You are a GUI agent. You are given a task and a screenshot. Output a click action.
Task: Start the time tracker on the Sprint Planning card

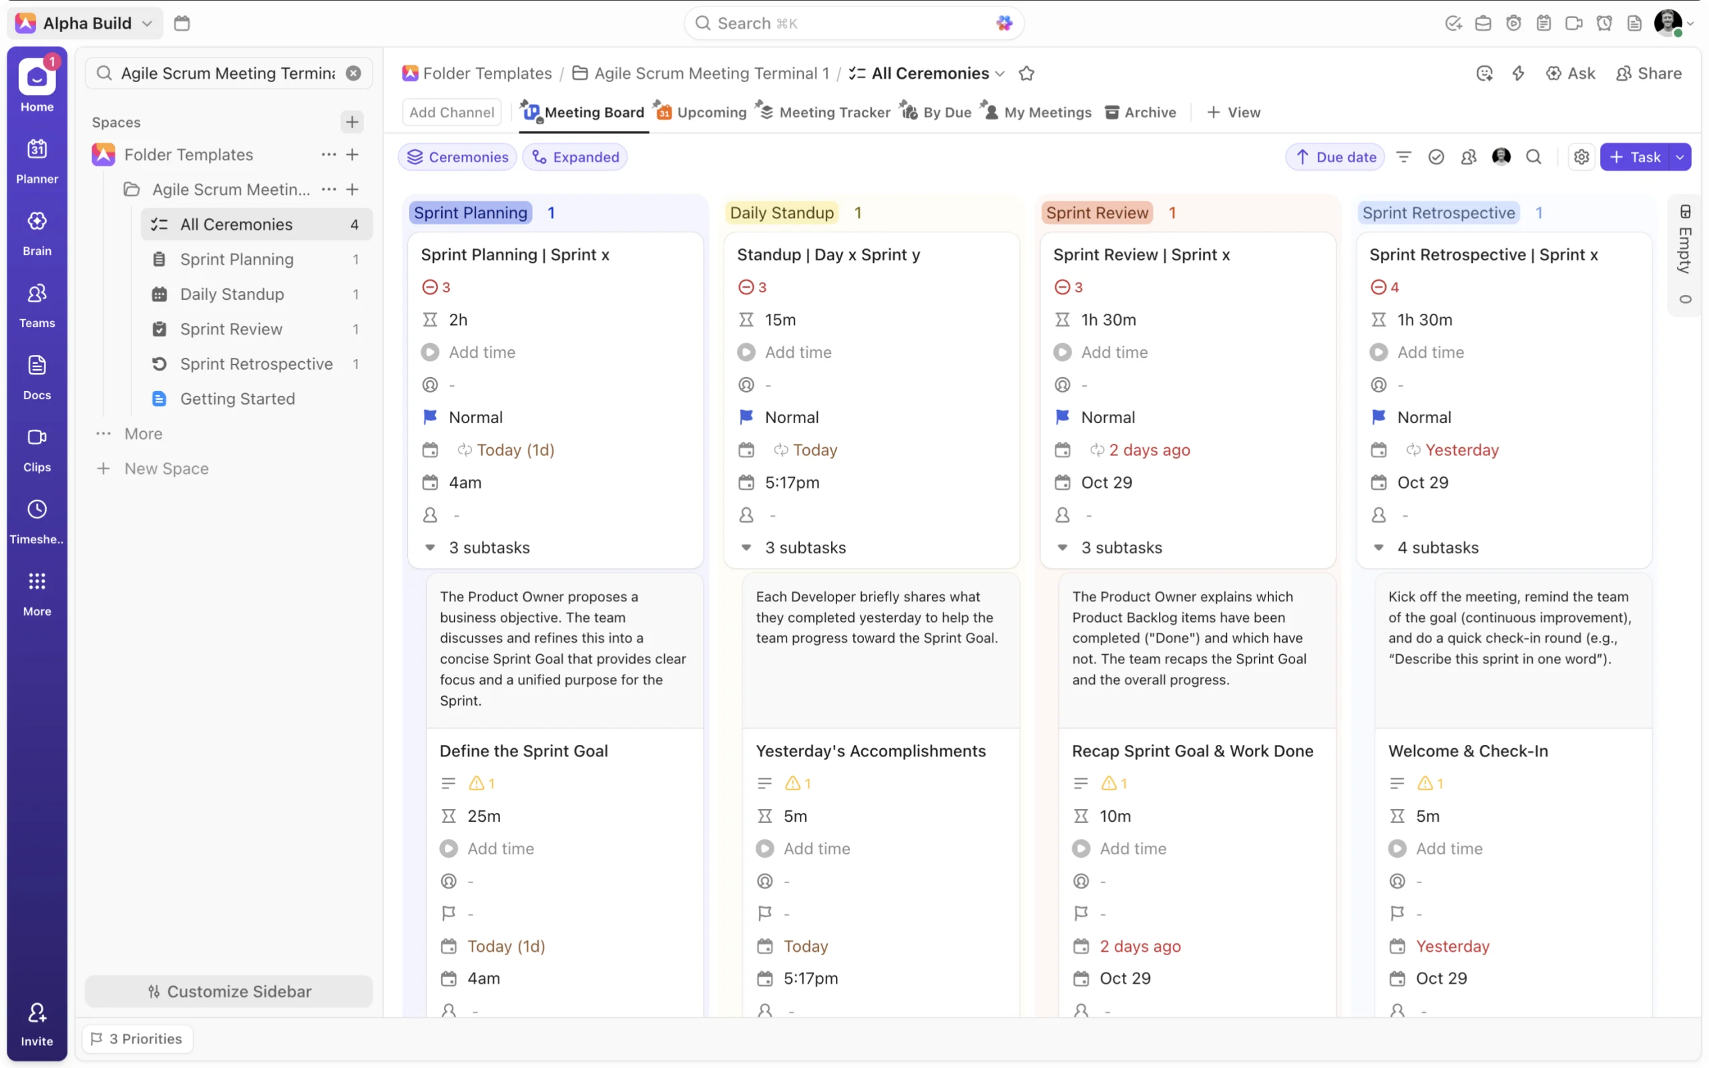pyautogui.click(x=430, y=352)
